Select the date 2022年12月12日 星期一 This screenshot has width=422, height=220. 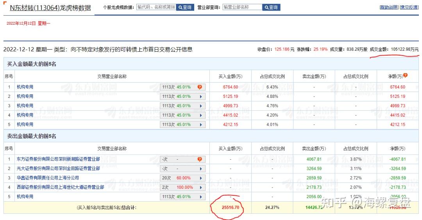28,23
